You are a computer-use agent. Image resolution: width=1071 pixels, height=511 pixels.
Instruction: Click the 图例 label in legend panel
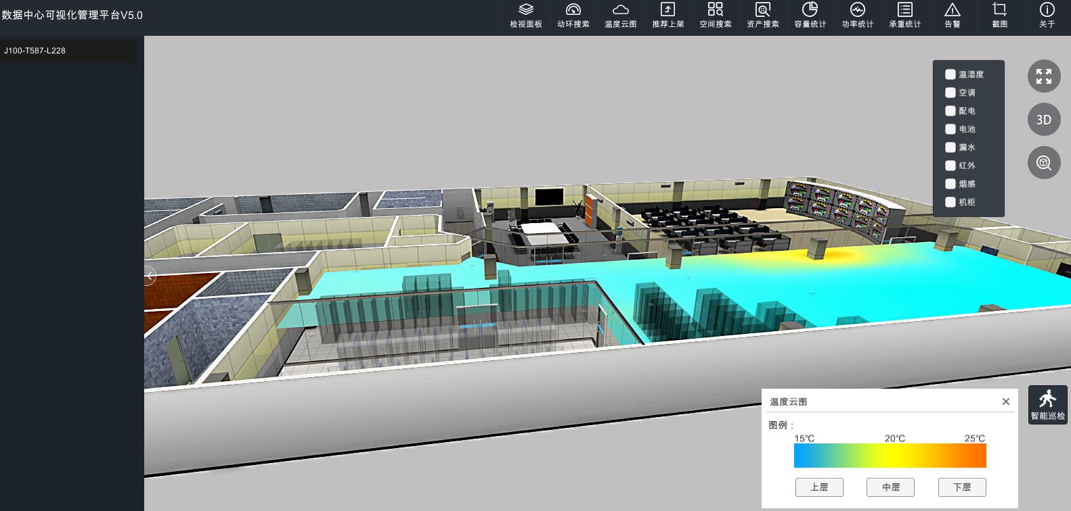(781, 425)
